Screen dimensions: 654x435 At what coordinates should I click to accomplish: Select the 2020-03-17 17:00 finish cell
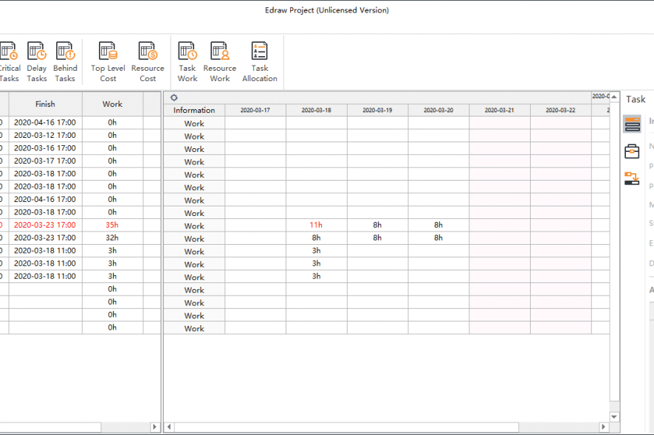pos(45,161)
